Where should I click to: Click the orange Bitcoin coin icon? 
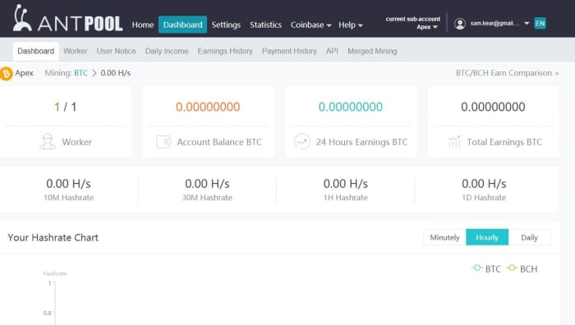pyautogui.click(x=6, y=73)
